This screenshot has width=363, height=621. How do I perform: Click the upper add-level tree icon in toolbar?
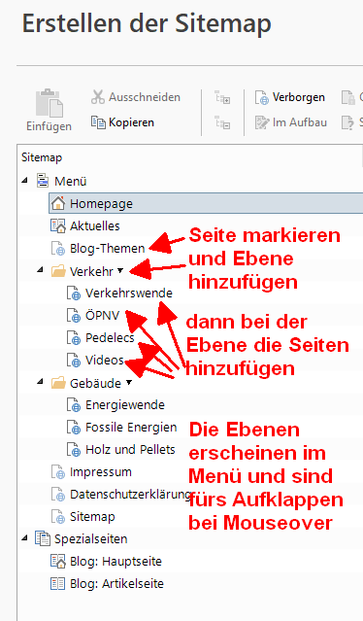222,97
